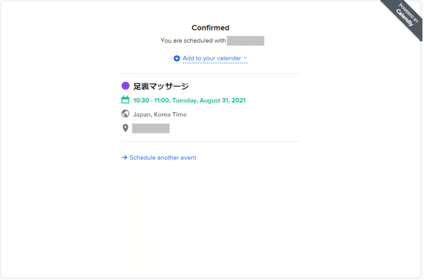Click the redacted host name box
Screen dimensions: 424x280
coord(245,41)
